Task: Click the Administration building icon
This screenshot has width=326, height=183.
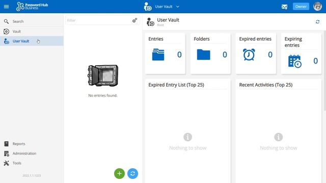Action: (x=7, y=154)
